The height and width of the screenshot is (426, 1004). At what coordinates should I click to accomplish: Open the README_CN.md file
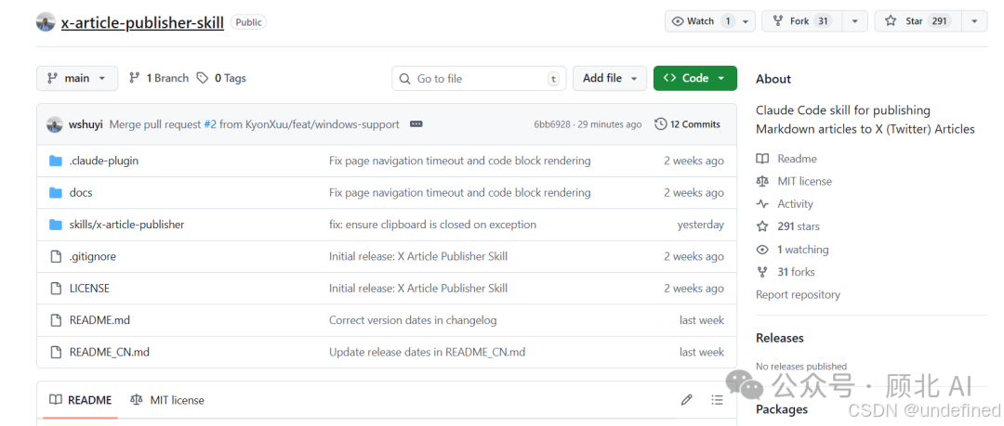click(x=110, y=352)
